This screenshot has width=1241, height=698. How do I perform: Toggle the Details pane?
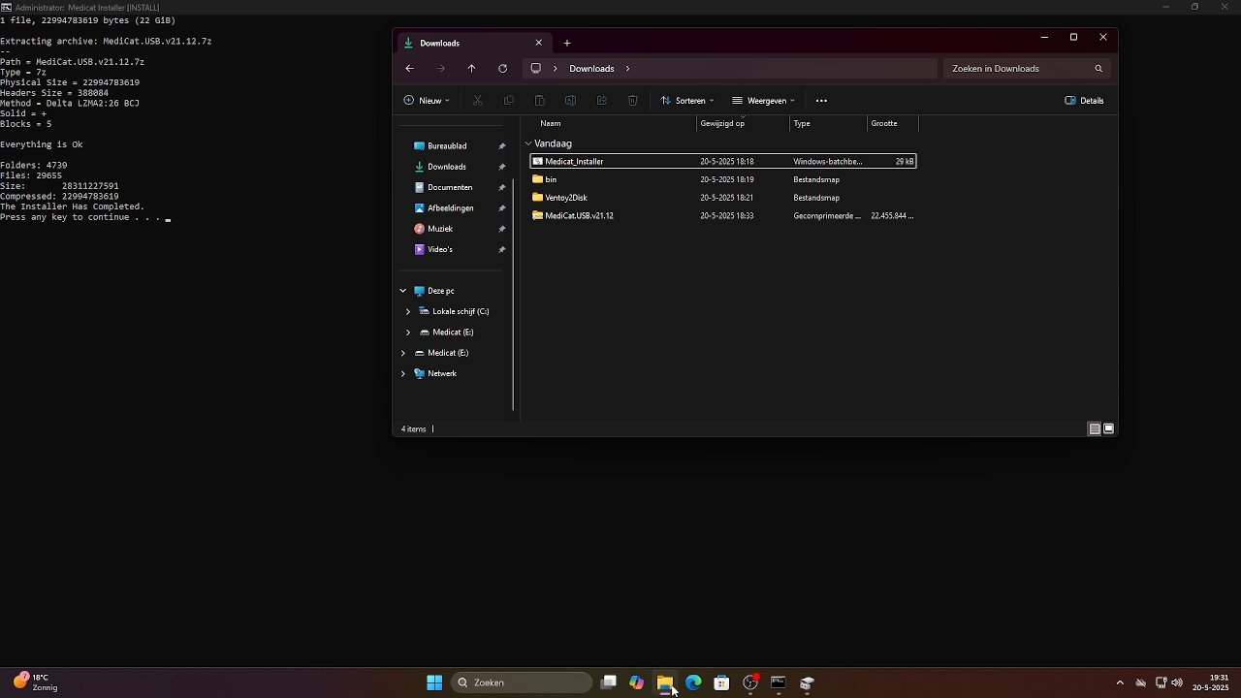[x=1084, y=101]
